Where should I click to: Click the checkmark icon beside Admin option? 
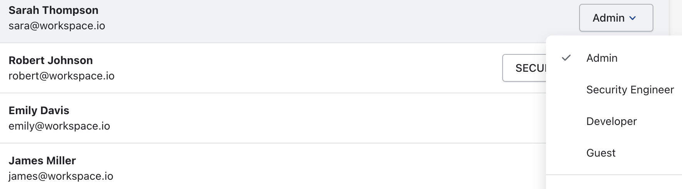(x=566, y=58)
